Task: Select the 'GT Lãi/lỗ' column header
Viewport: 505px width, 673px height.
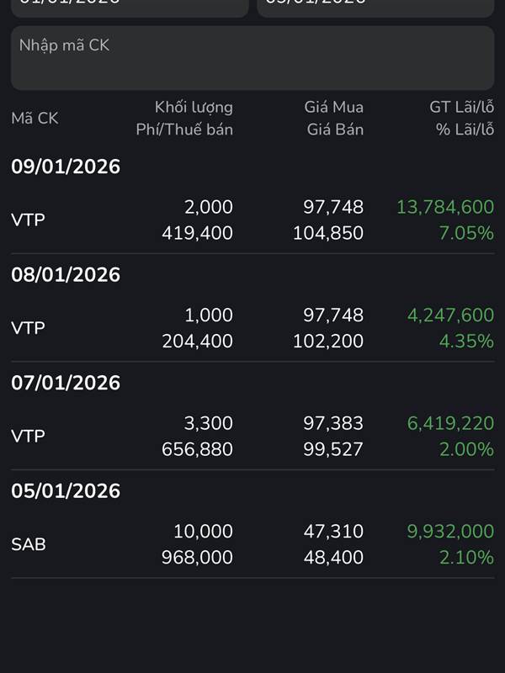Action: click(x=461, y=107)
